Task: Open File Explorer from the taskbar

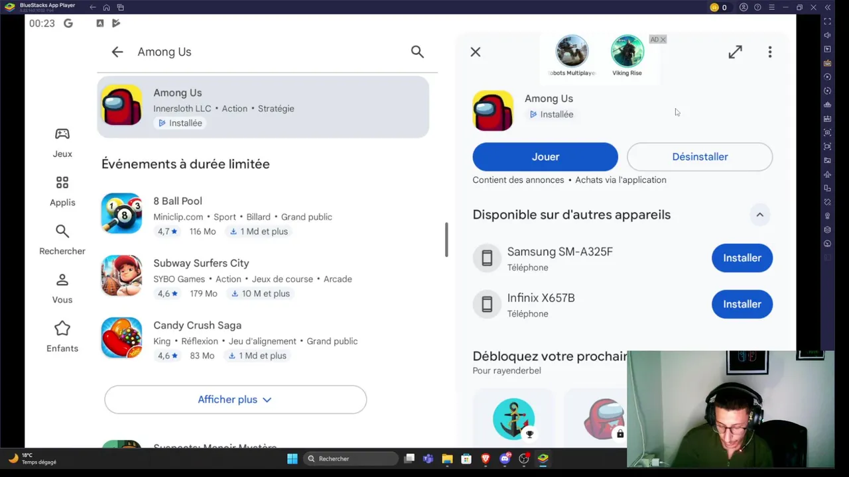Action: click(448, 458)
